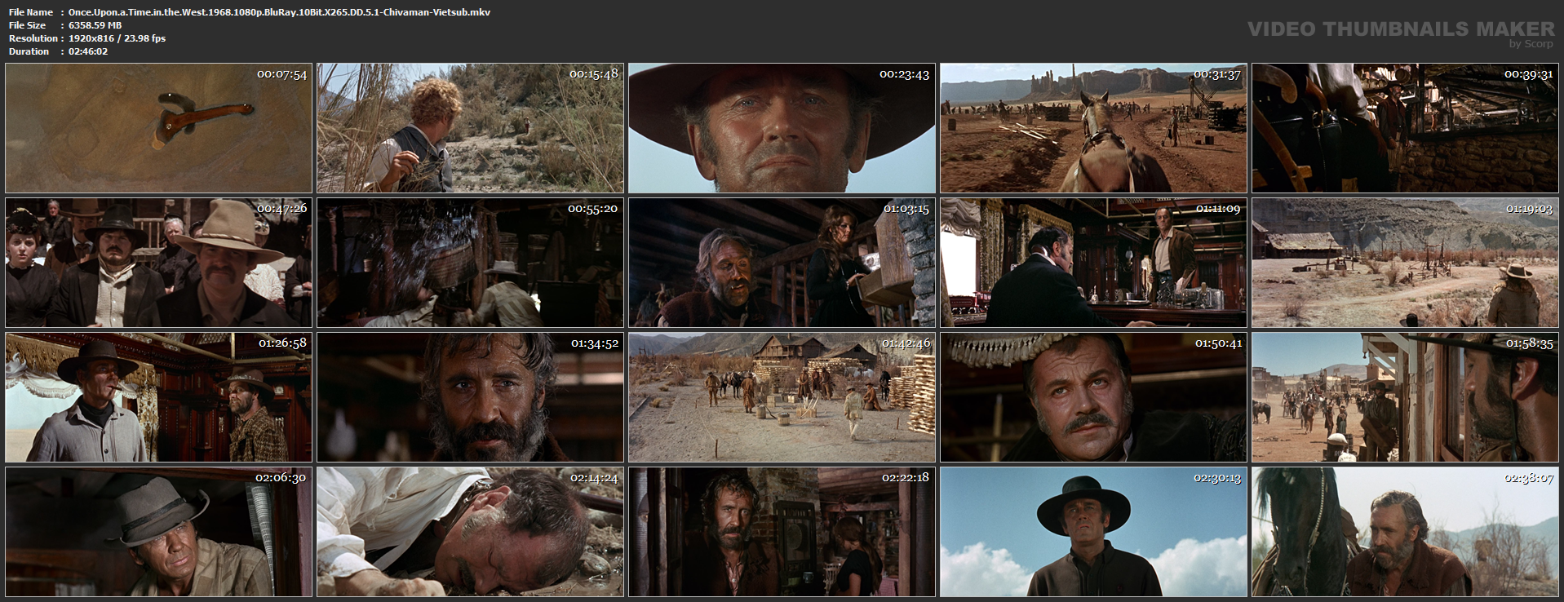Open the thumbnail timestamped 01:26:58

(159, 397)
